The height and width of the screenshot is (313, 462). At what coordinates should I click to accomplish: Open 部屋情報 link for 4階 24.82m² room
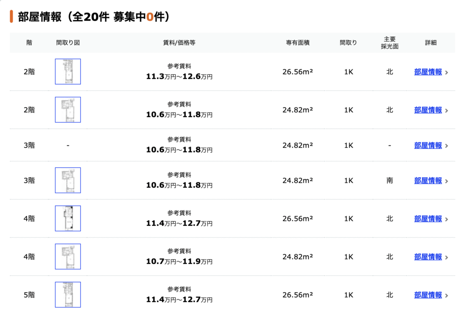tap(428, 257)
